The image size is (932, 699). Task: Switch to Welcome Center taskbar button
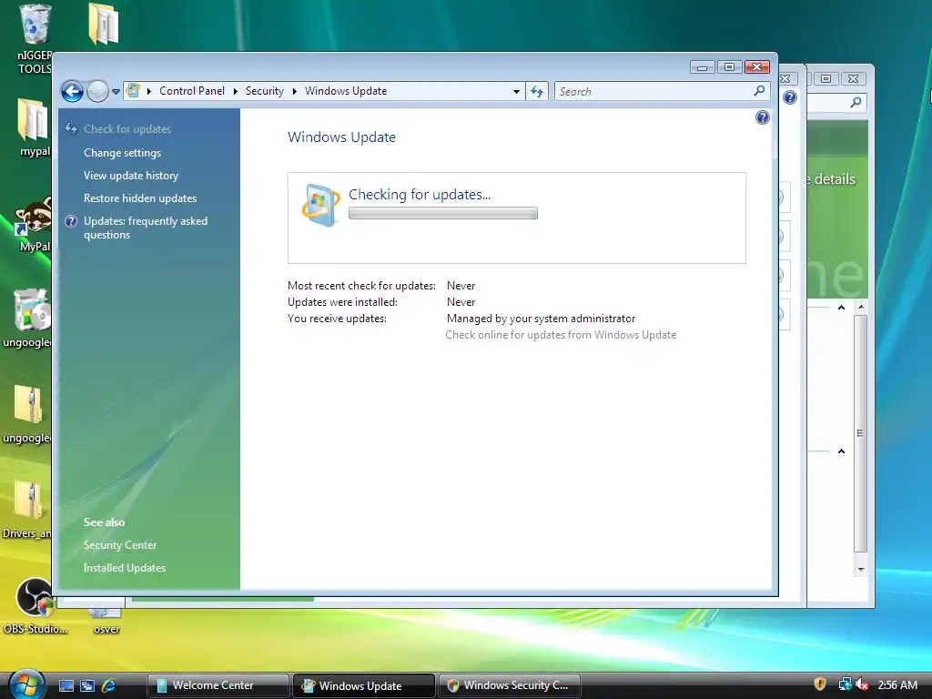(x=218, y=685)
